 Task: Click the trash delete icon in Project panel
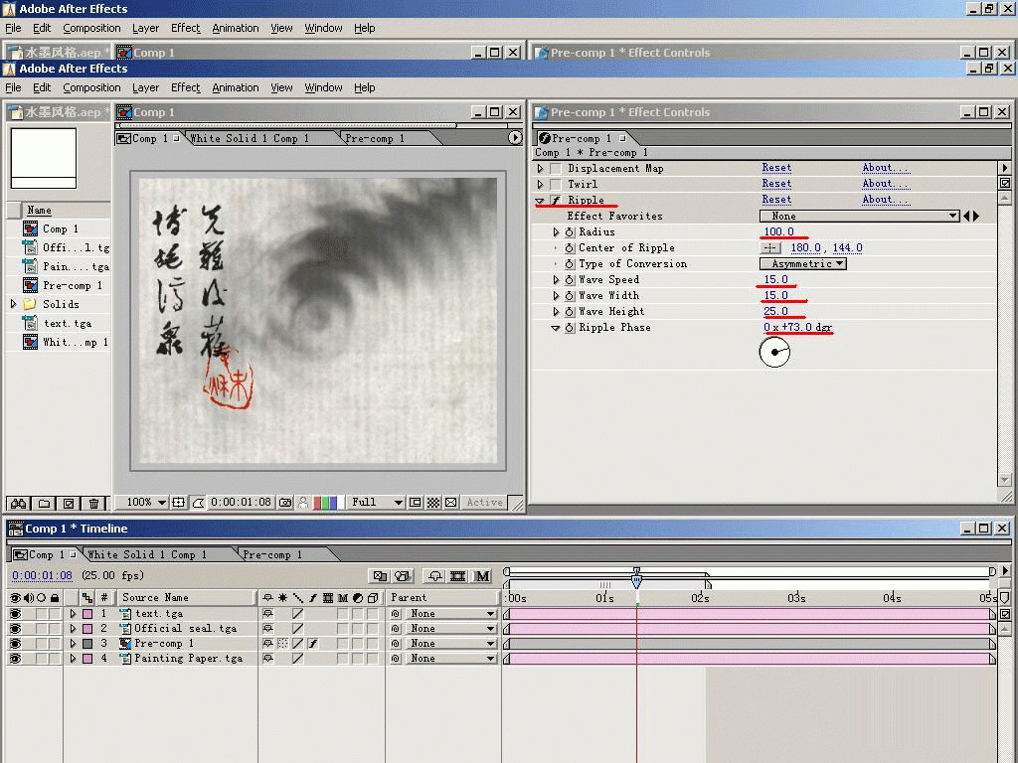click(x=94, y=504)
